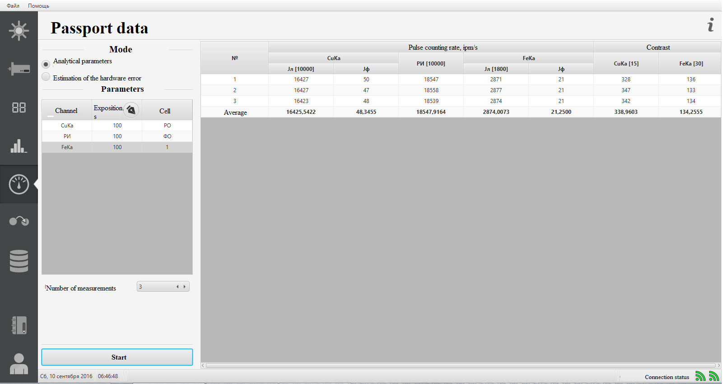Open the Помощь menu
Screen dimensions: 725x384
(x=38, y=6)
